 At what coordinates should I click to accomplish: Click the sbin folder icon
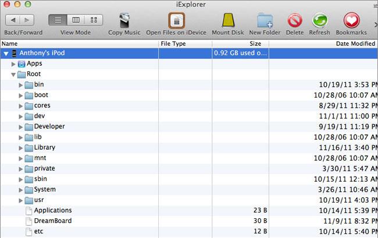29,179
